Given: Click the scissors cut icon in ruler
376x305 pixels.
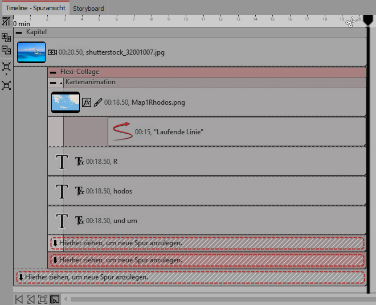Looking at the screenshot, I should point(351,22).
